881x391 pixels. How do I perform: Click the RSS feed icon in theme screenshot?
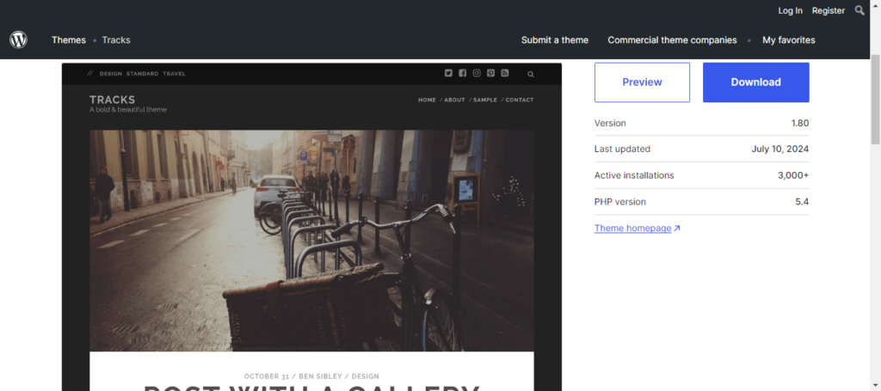(504, 73)
